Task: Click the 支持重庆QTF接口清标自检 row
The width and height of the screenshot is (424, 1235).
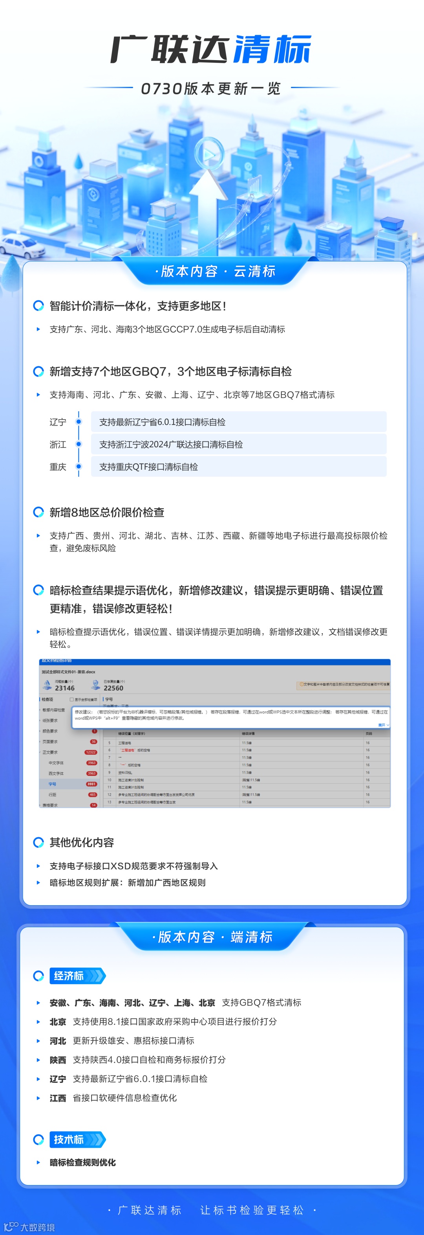Action: point(239,467)
